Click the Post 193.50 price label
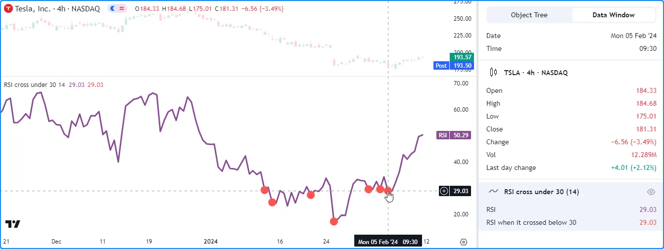The image size is (664, 249). [x=454, y=65]
